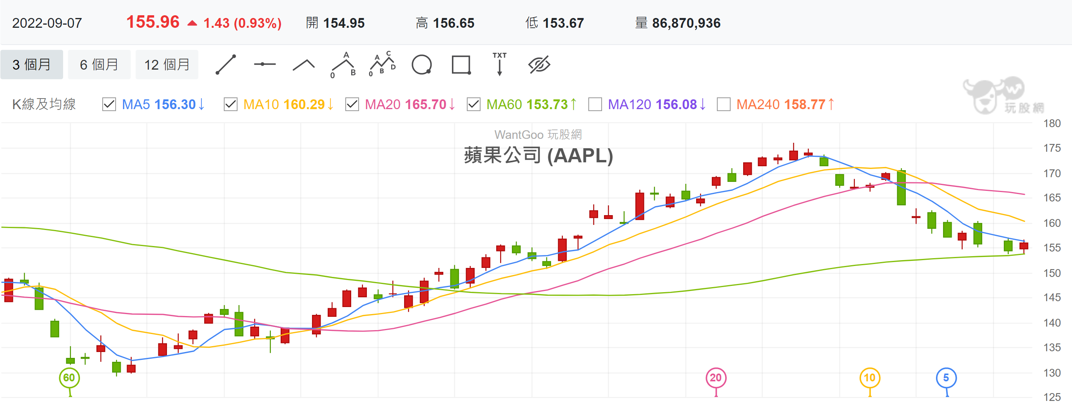This screenshot has height=406, width=1072.
Task: Hide drawings with the crossed-eye icon
Action: click(539, 65)
